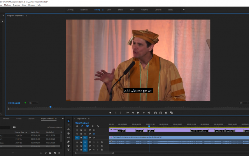Click the Lift button

click(155, 113)
